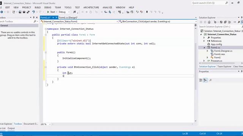Click the Find in Files toolbar icon
The image size is (243, 136).
[74, 12]
